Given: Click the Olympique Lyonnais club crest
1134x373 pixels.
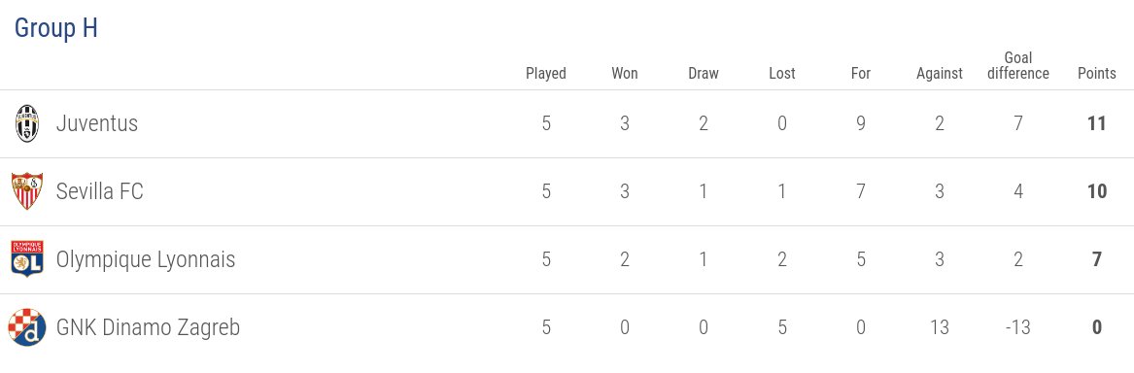Looking at the screenshot, I should 27,259.
